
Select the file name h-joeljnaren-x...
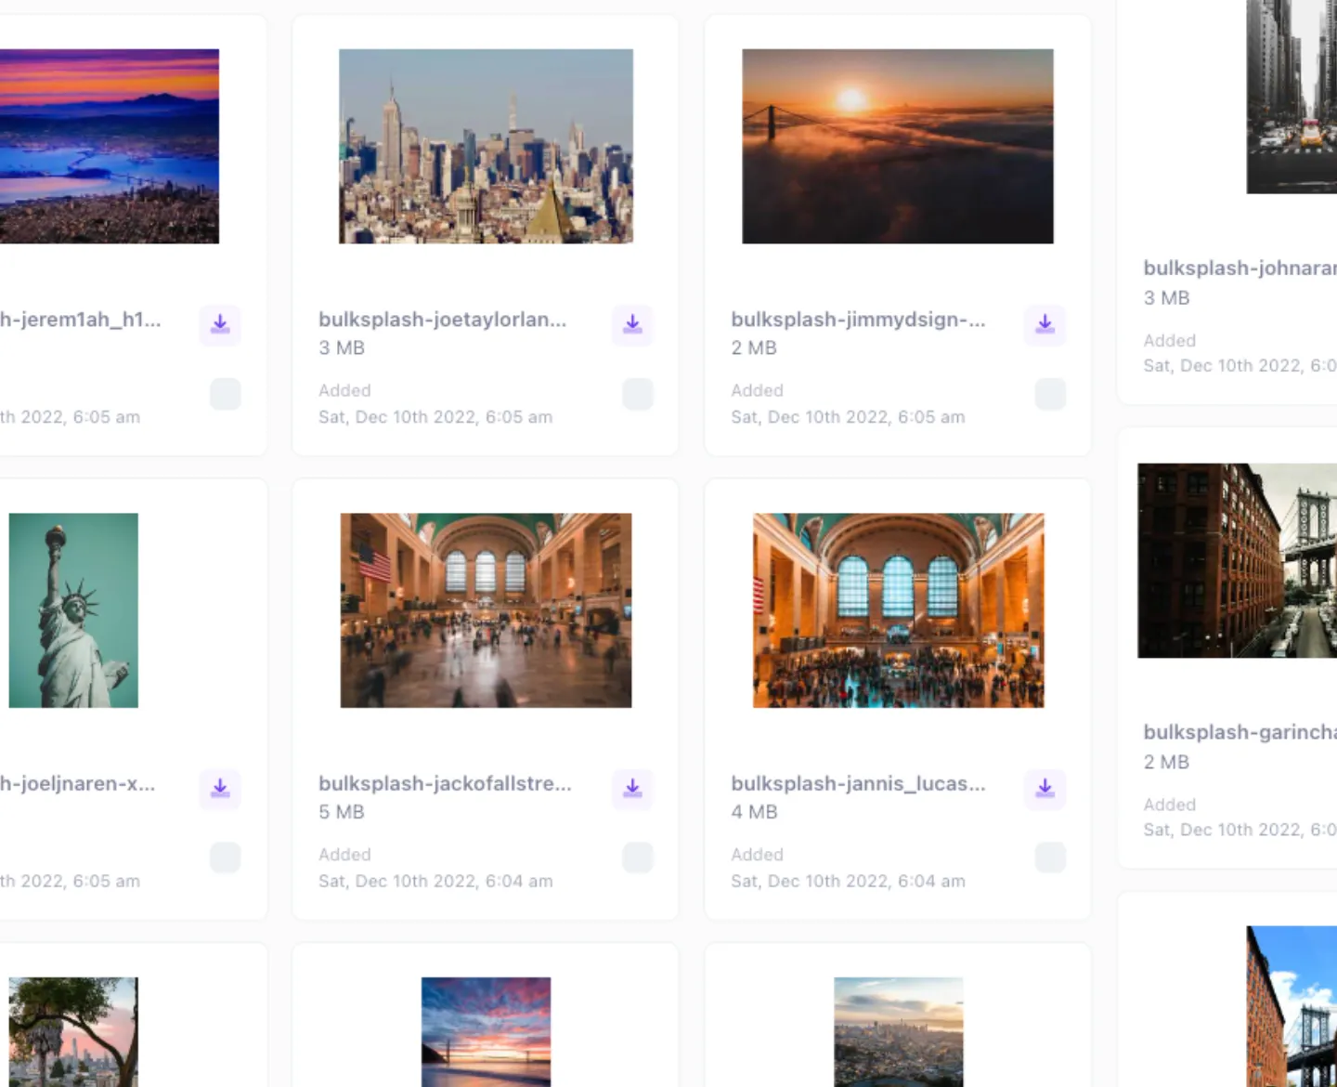(78, 783)
